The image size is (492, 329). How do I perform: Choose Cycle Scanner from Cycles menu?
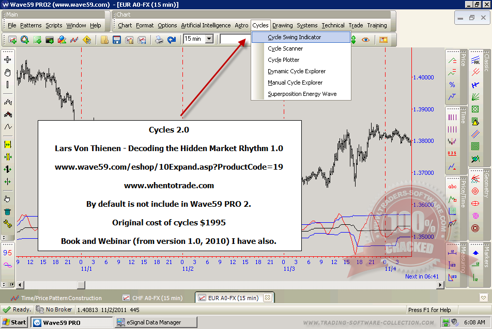(x=285, y=48)
